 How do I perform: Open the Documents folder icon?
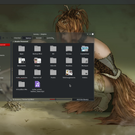pos(22,60)
